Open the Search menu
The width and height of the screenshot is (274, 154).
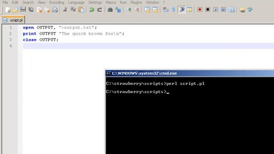pyautogui.click(x=28, y=3)
